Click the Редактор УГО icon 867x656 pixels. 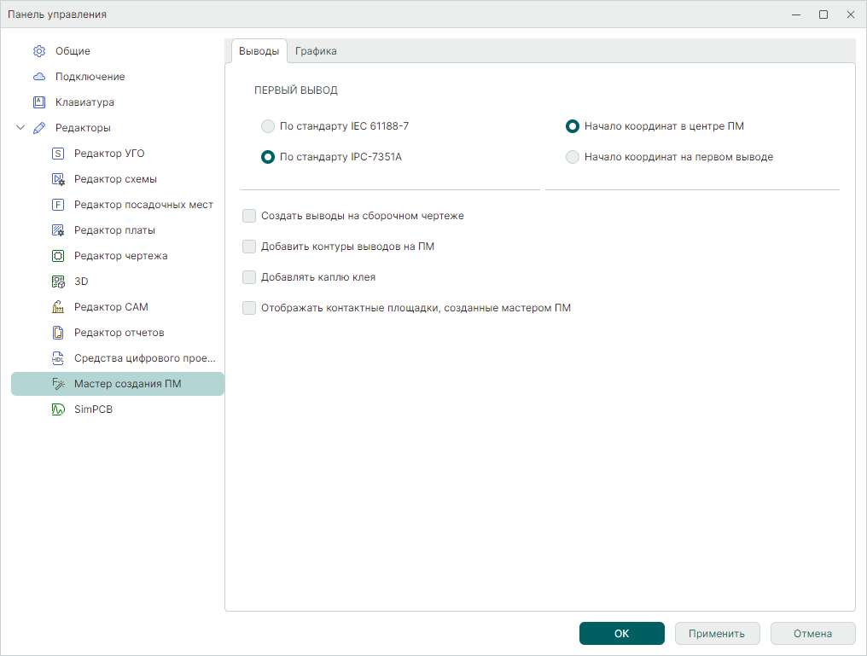[58, 154]
